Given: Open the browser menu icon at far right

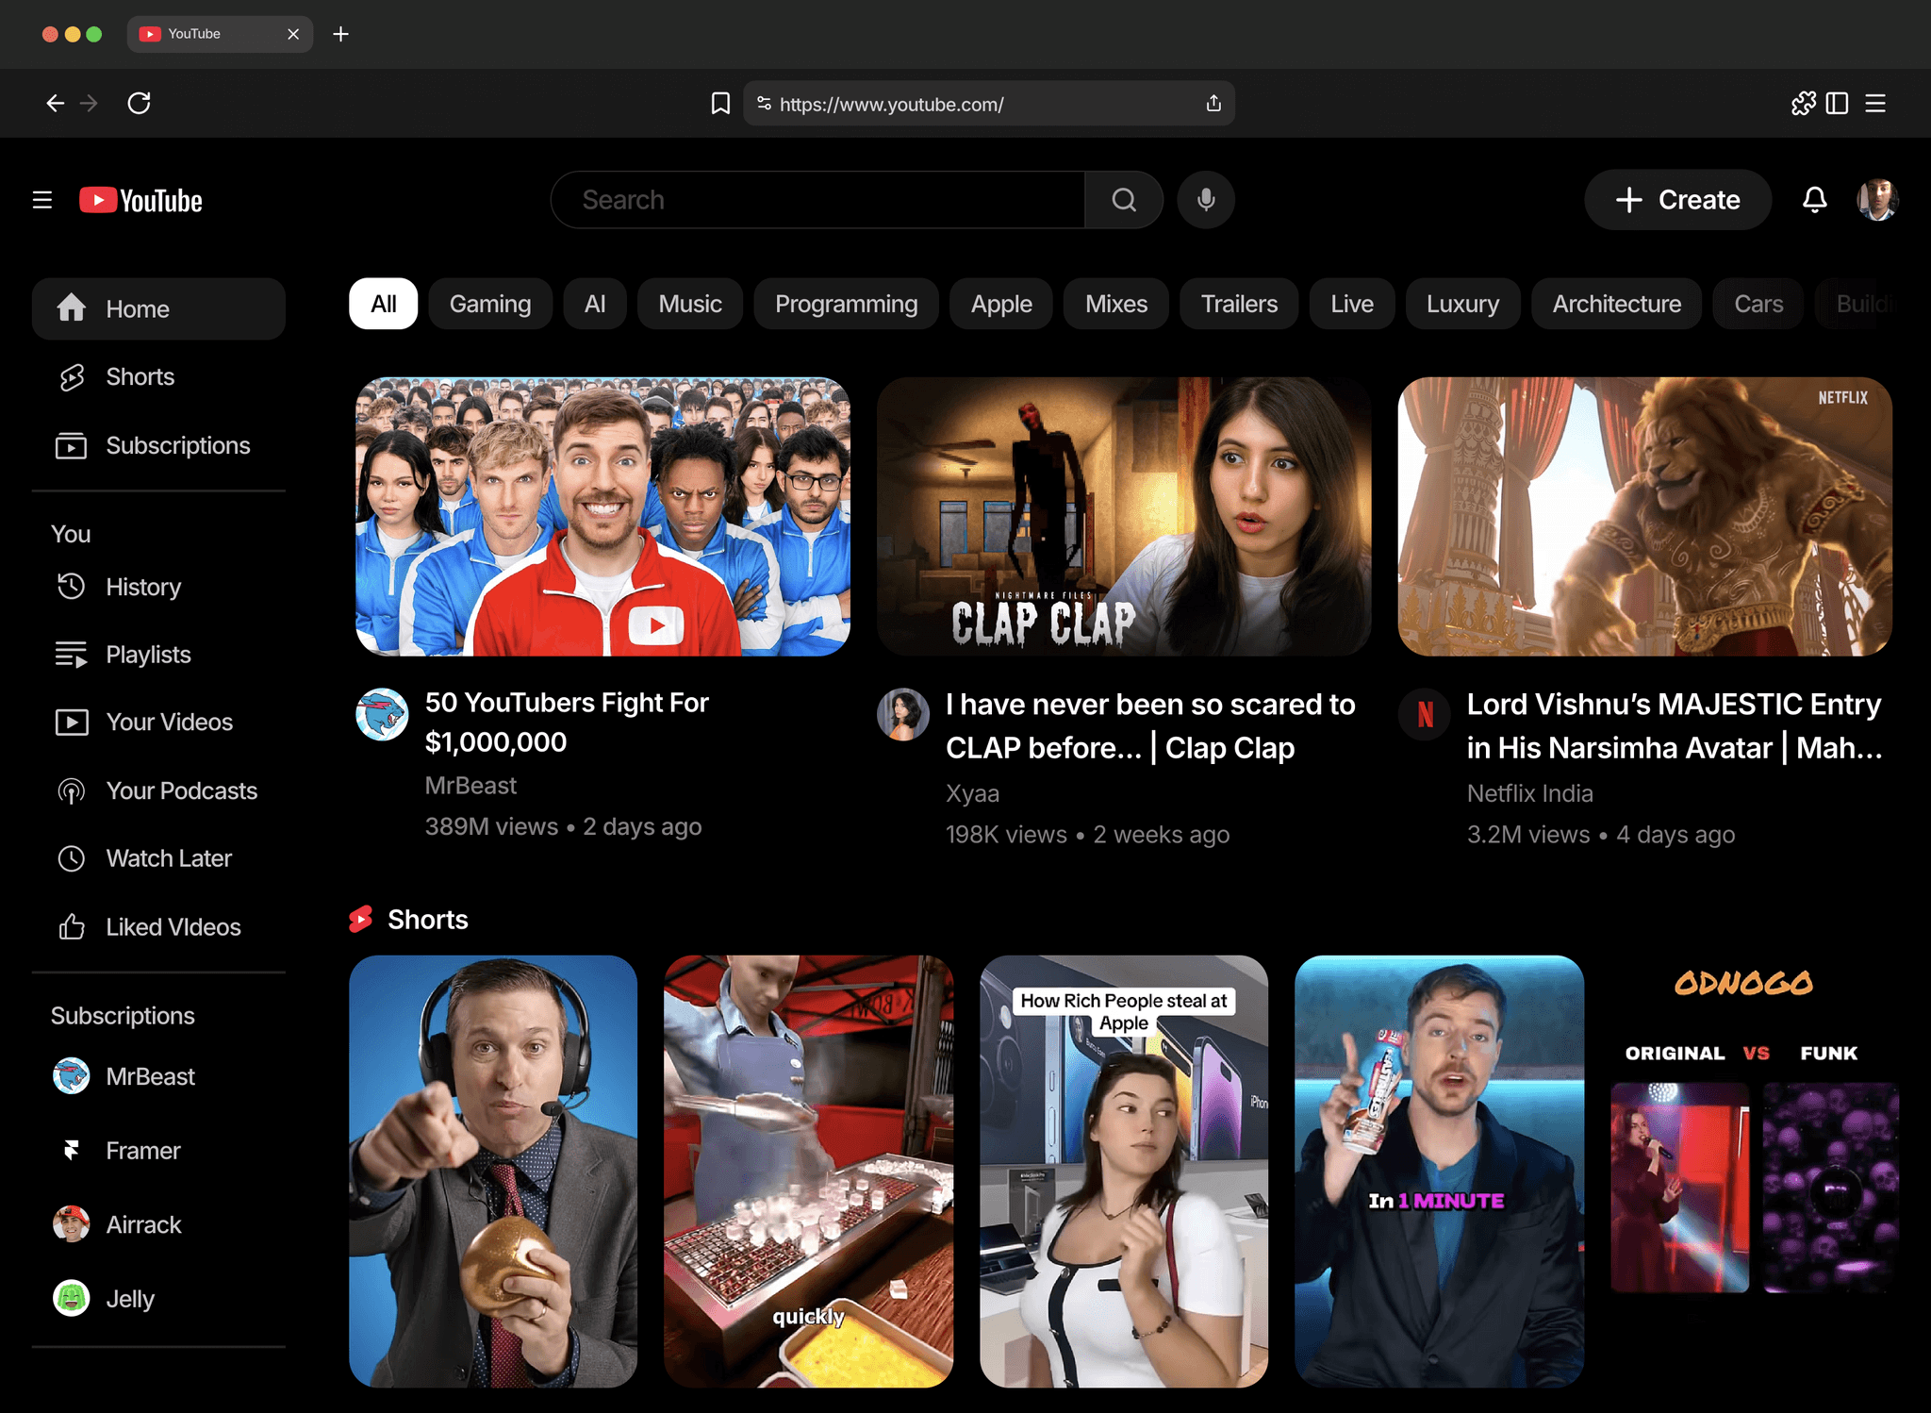Looking at the screenshot, I should pyautogui.click(x=1875, y=103).
